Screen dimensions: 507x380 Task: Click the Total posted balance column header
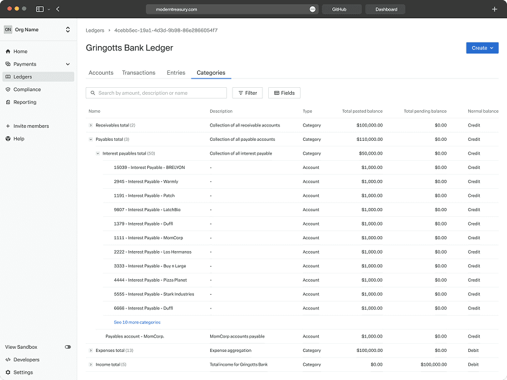(362, 111)
